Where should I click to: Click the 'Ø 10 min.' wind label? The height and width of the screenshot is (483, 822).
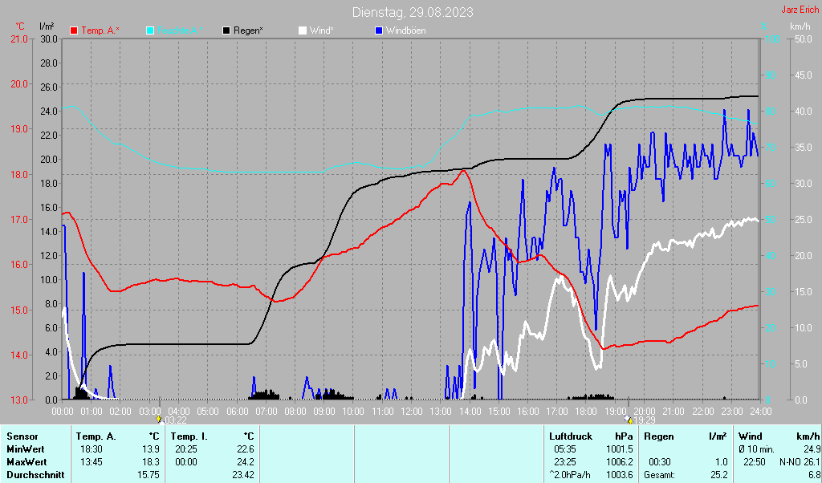(756, 449)
